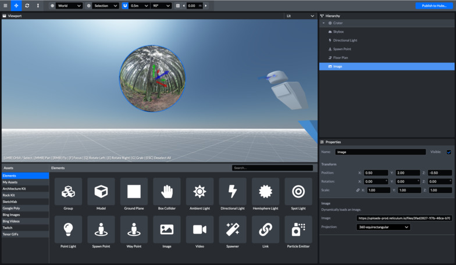Add a Spot Light element
This screenshot has width=456, height=265.
click(298, 192)
